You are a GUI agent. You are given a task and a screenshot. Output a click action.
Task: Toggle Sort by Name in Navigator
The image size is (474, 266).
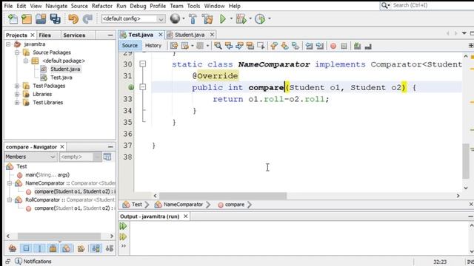coord(96,248)
